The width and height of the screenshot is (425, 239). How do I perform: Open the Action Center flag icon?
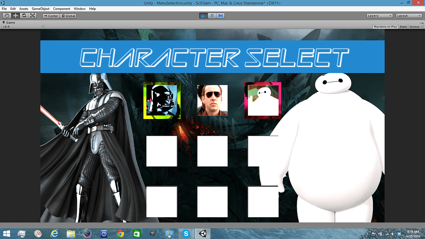click(x=374, y=234)
